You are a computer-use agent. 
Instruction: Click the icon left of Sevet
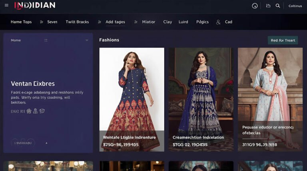42,22
